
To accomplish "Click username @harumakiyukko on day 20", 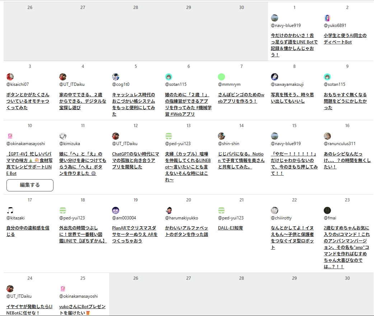I will [x=182, y=218].
